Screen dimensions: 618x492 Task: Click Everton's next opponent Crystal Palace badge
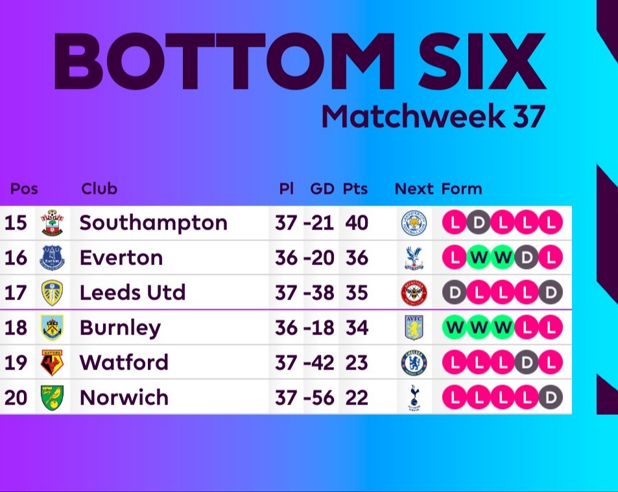click(x=412, y=258)
